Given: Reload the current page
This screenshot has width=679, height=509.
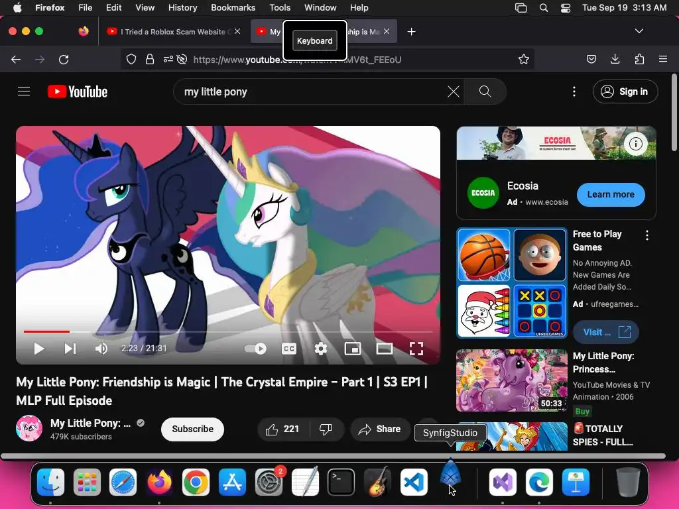Looking at the screenshot, I should pos(64,59).
